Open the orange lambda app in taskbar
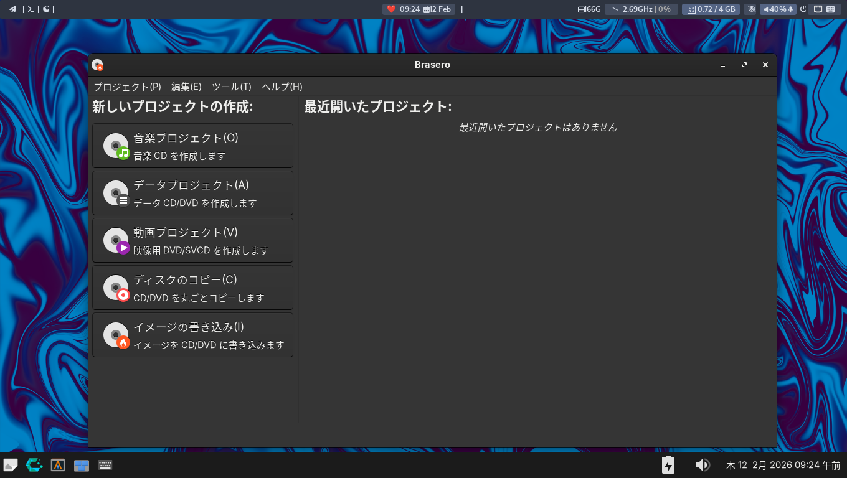847x478 pixels. (x=58, y=465)
